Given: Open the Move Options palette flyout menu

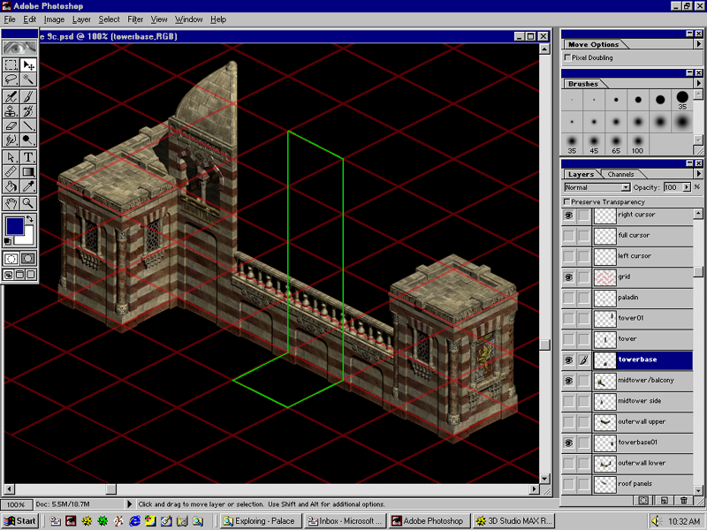Looking at the screenshot, I should tap(698, 44).
